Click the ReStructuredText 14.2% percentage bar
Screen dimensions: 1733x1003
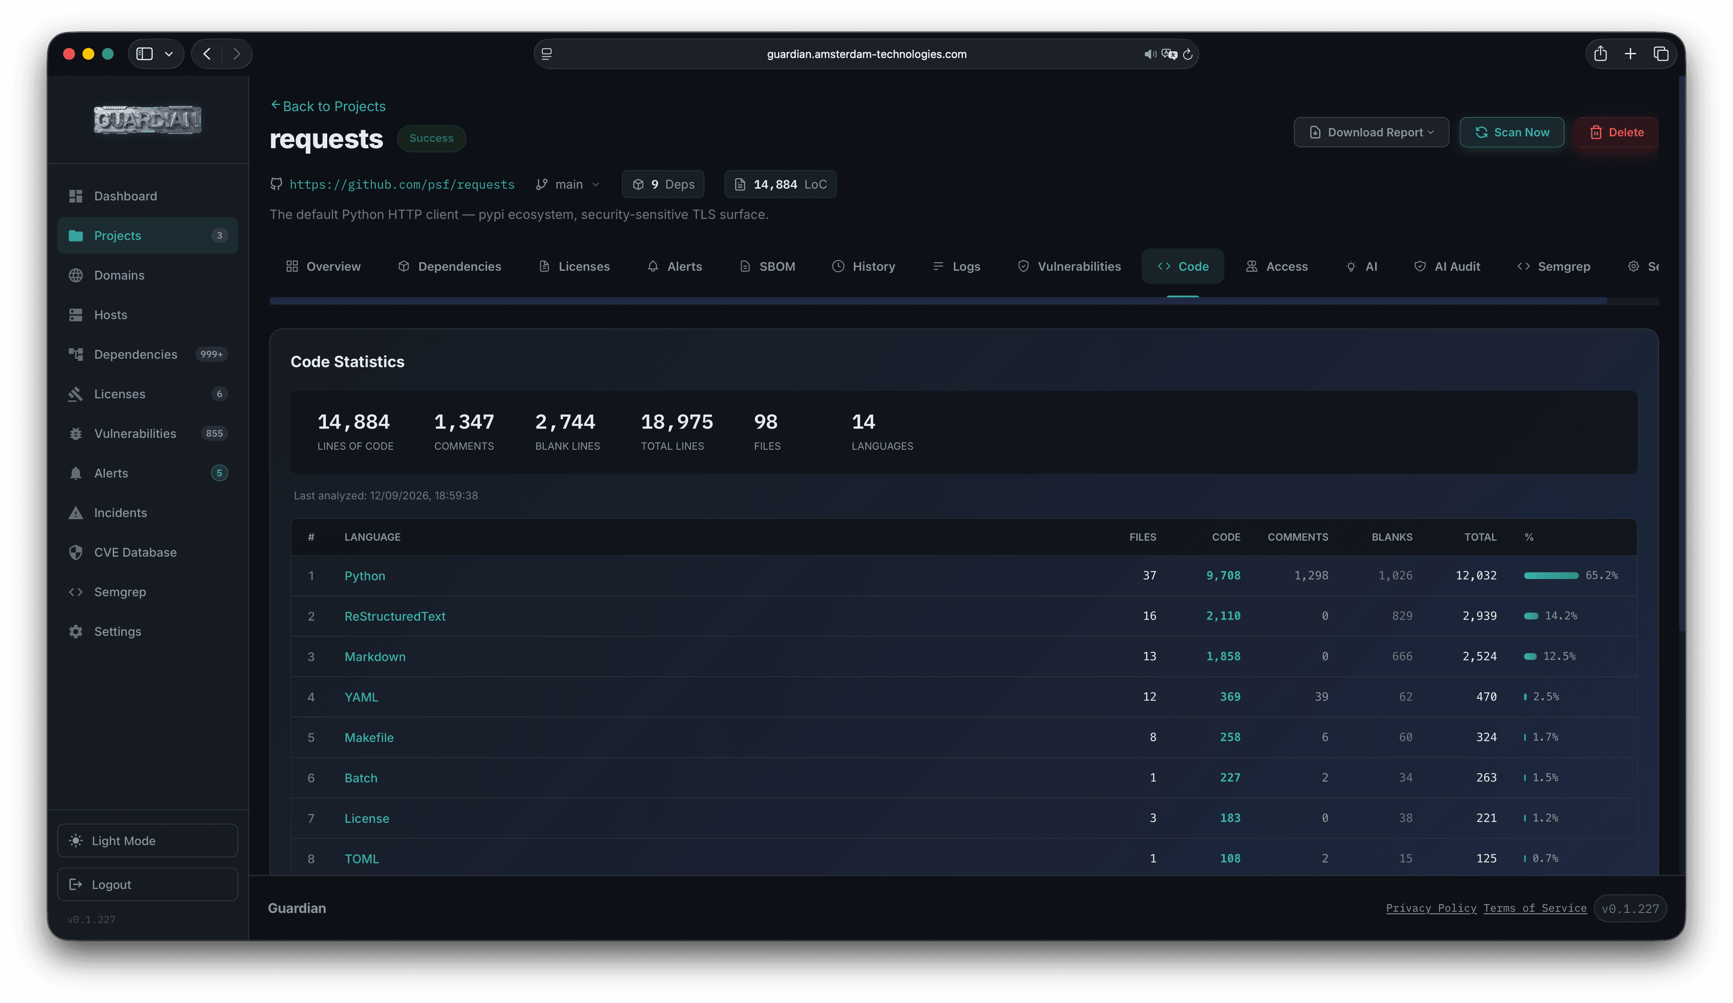tap(1531, 616)
